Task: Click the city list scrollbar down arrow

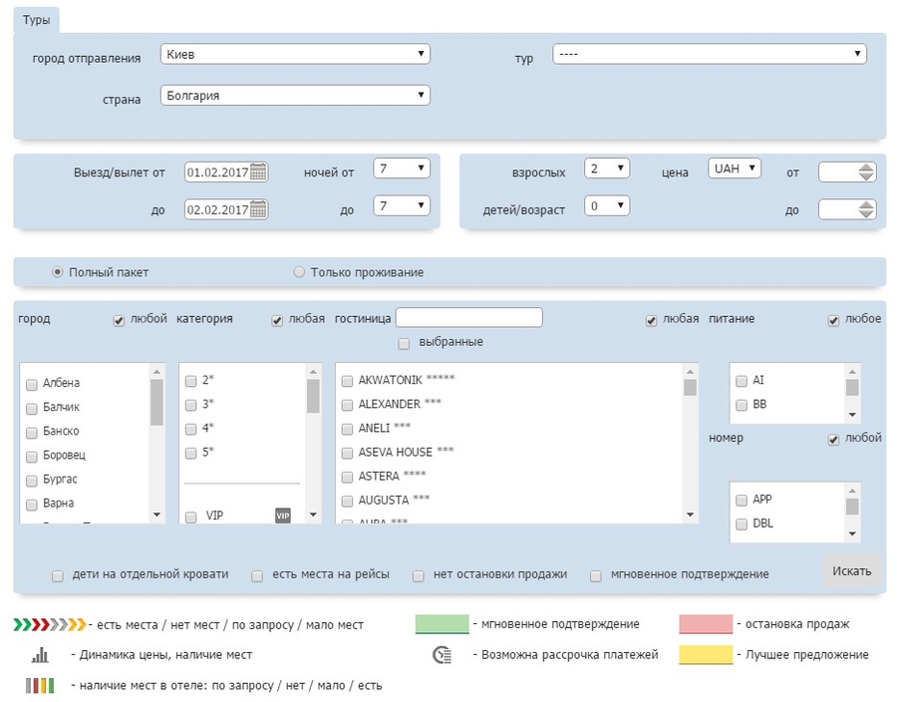Action: [x=156, y=515]
